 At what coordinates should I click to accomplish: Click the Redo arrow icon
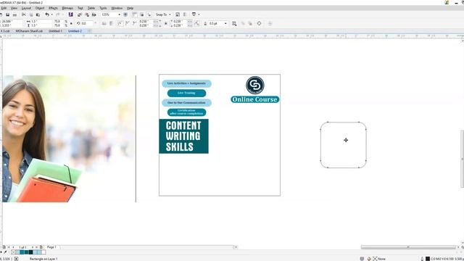(x=58, y=14)
